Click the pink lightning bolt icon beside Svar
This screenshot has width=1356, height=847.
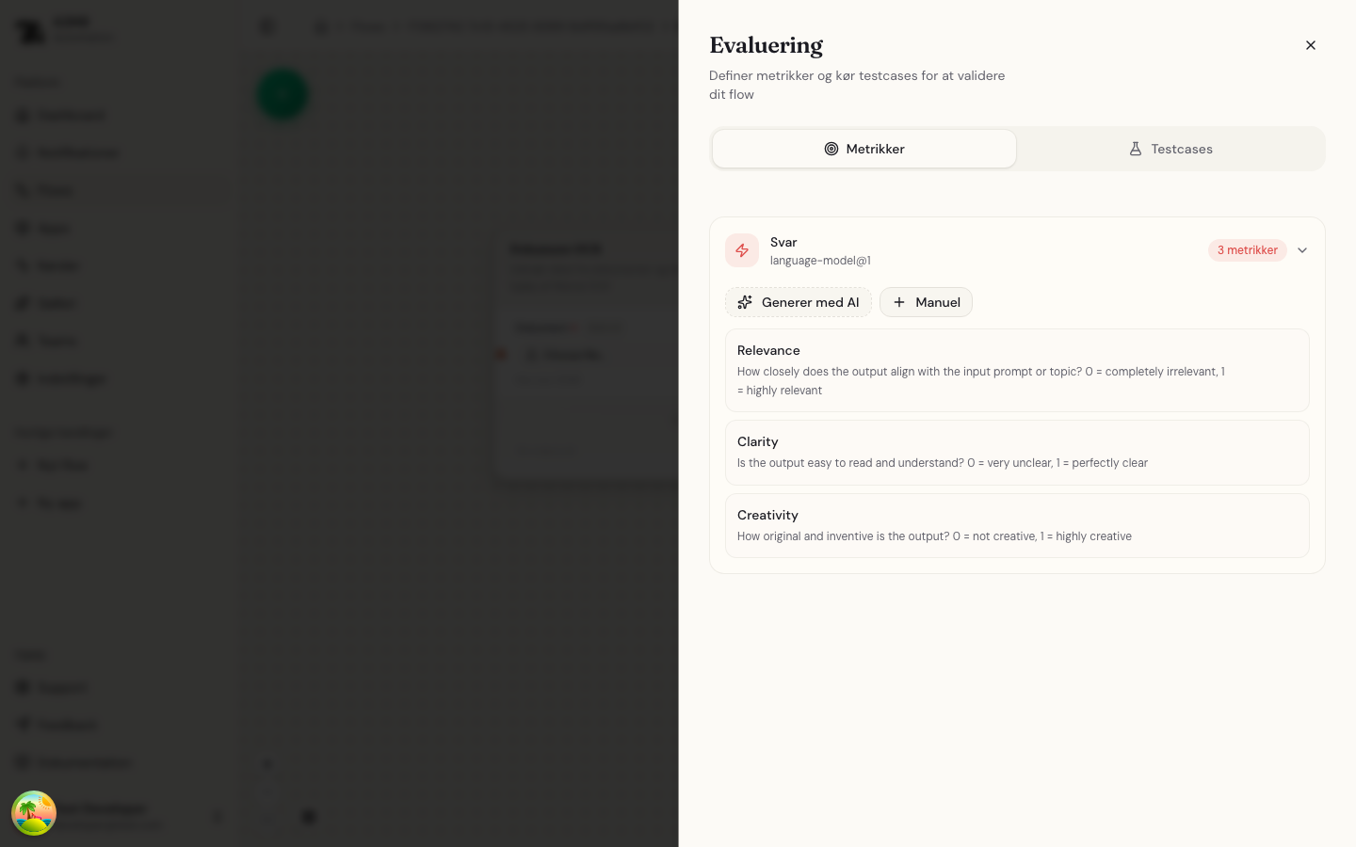coord(742,250)
